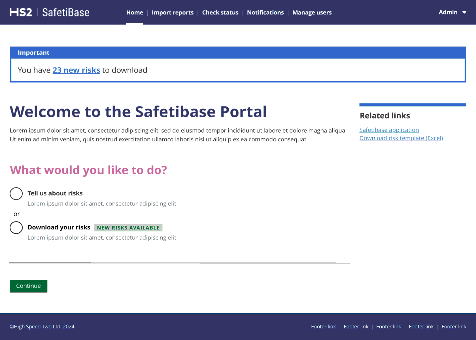Click the High Speed Two Ltd. 2024 copyright

point(42,327)
